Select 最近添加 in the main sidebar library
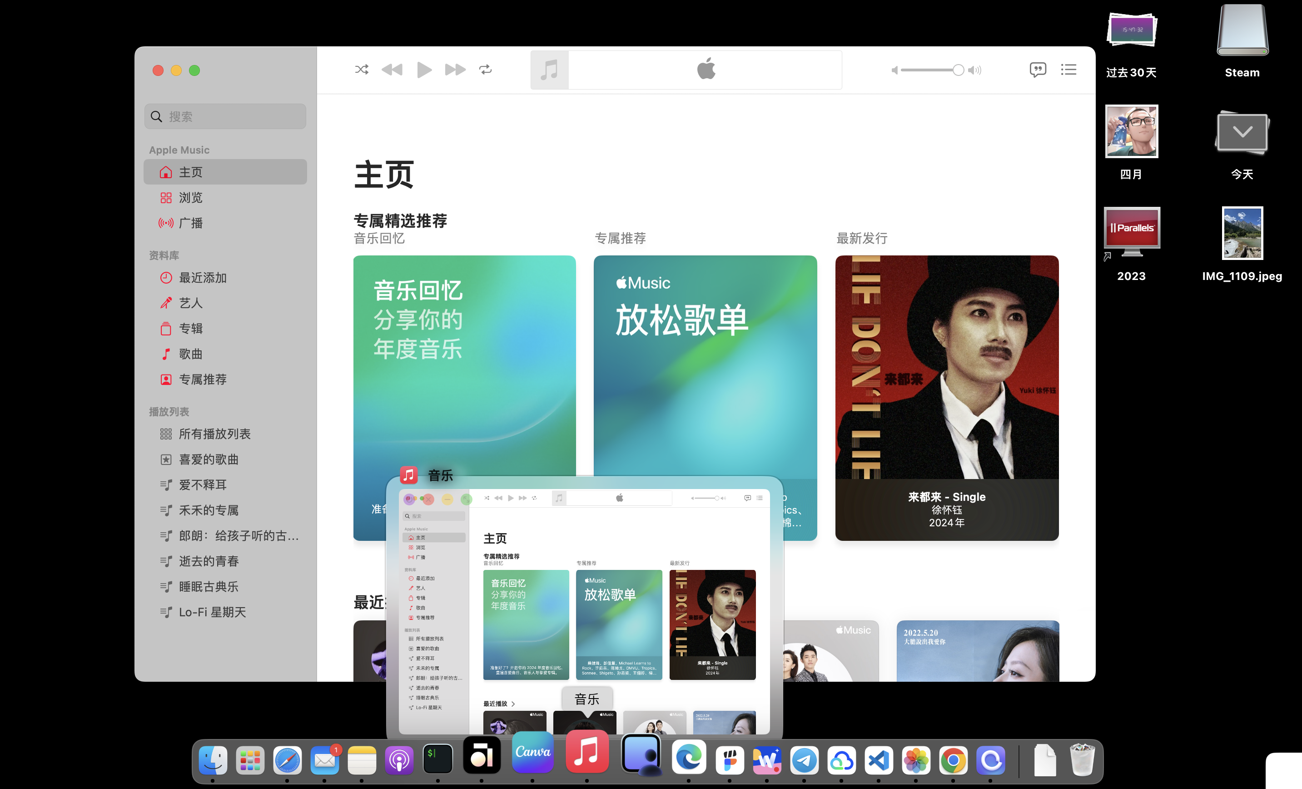The height and width of the screenshot is (789, 1302). [x=225, y=278]
